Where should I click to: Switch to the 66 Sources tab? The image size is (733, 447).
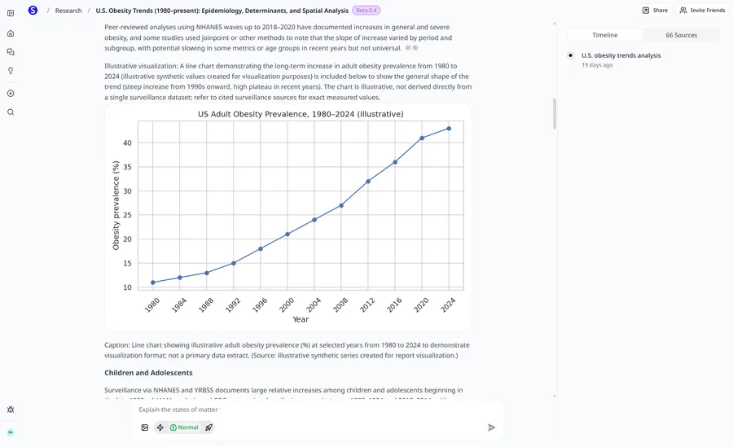[680, 35]
